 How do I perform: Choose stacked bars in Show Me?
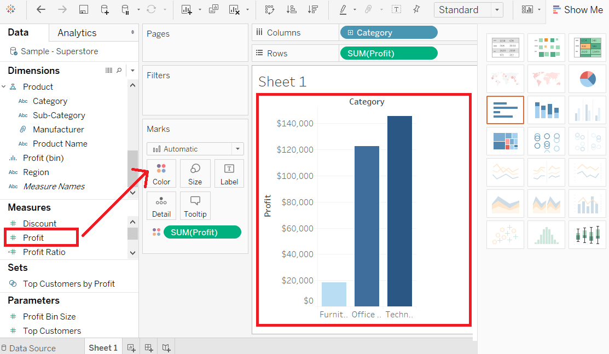coord(547,110)
